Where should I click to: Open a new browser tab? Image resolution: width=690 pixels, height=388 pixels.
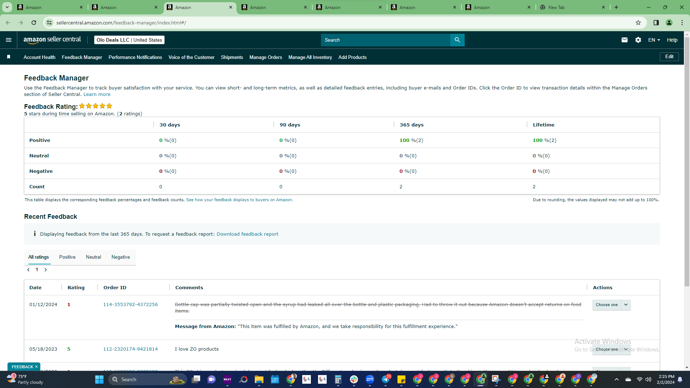(x=616, y=7)
